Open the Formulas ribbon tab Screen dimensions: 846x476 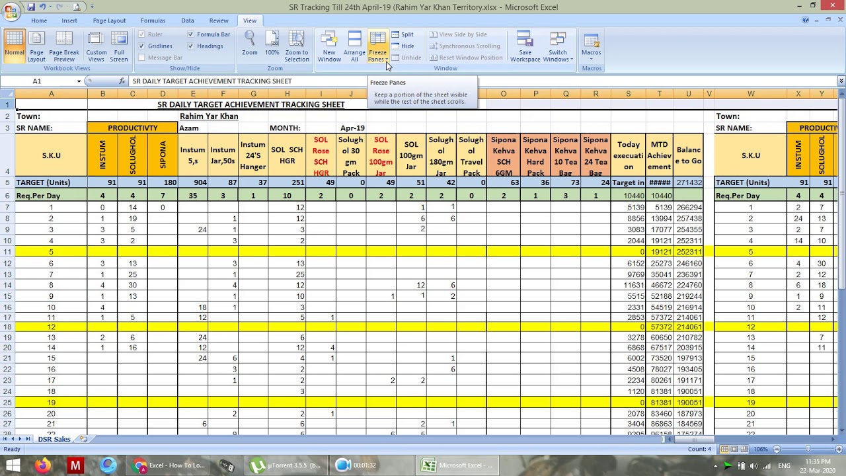pos(153,20)
